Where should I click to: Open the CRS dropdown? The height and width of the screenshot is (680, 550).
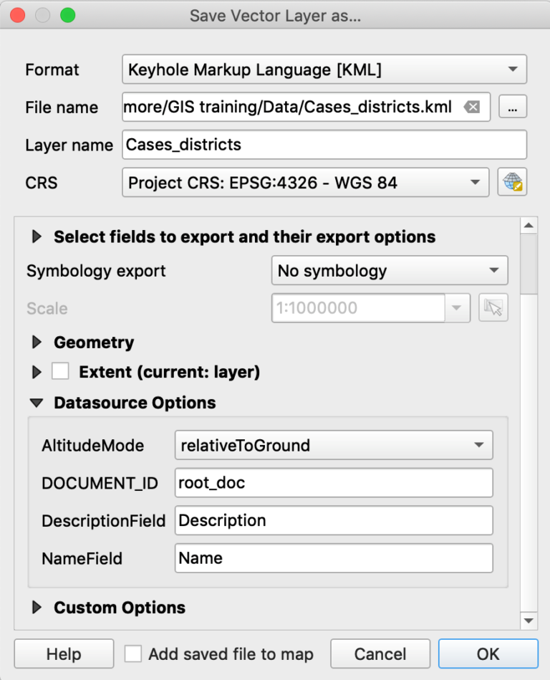(x=306, y=183)
